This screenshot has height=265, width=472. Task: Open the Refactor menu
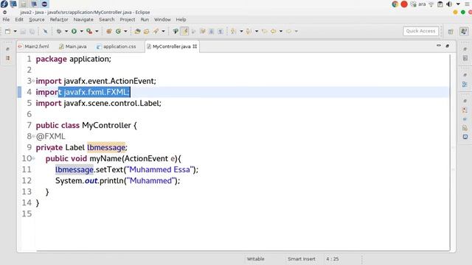pos(59,20)
